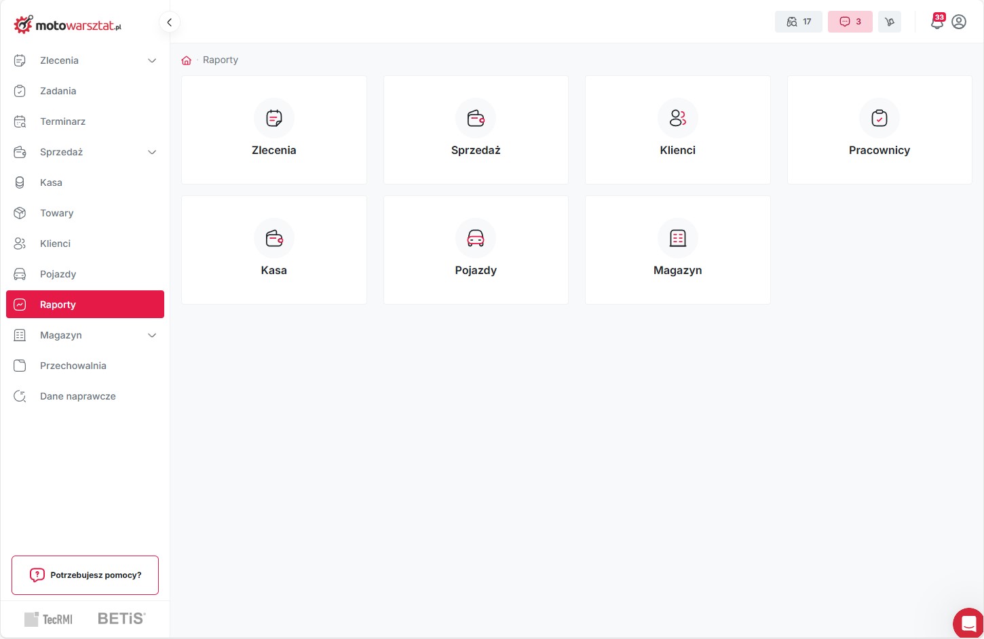Click the home icon in breadcrumb
Screen dimensions: 984x639
pos(187,60)
